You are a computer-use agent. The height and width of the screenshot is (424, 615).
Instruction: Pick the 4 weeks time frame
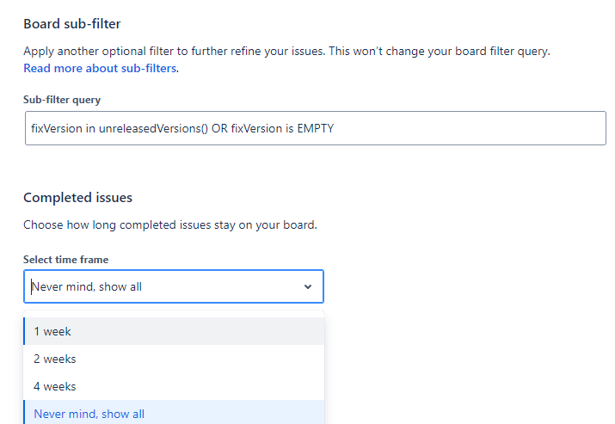click(x=55, y=386)
